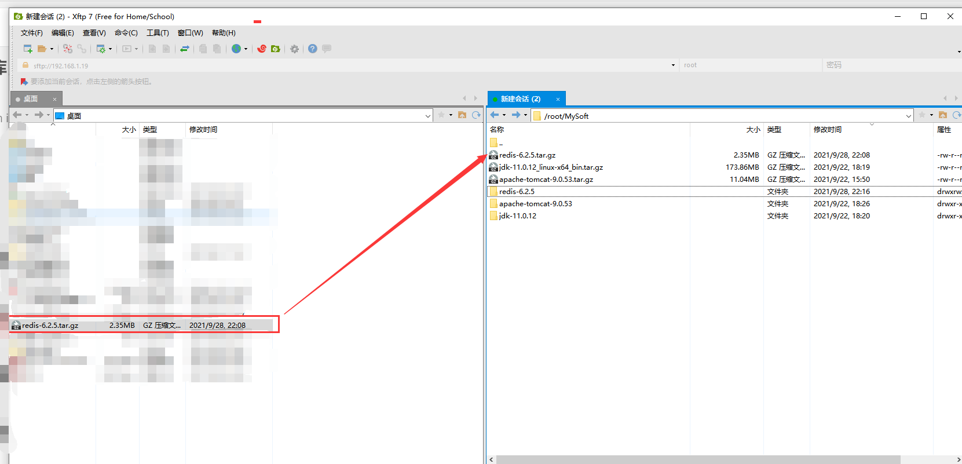Click the session properties window-gear icon
The image size is (962, 464).
pos(101,49)
